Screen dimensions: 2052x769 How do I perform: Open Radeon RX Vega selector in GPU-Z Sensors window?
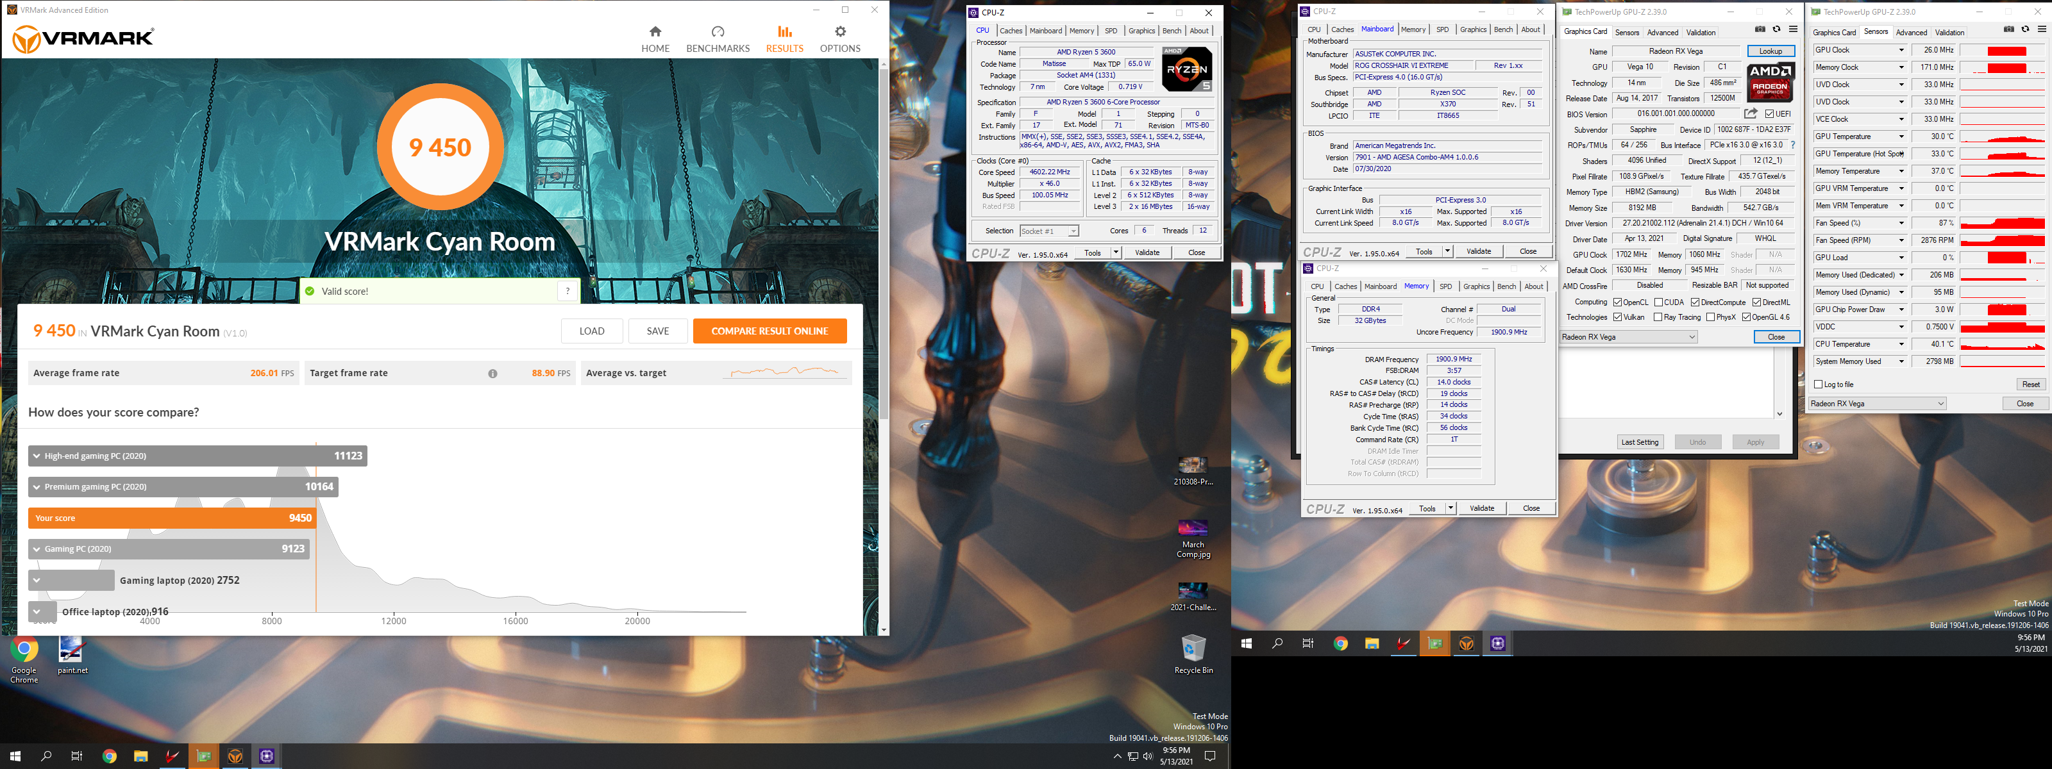1878,404
